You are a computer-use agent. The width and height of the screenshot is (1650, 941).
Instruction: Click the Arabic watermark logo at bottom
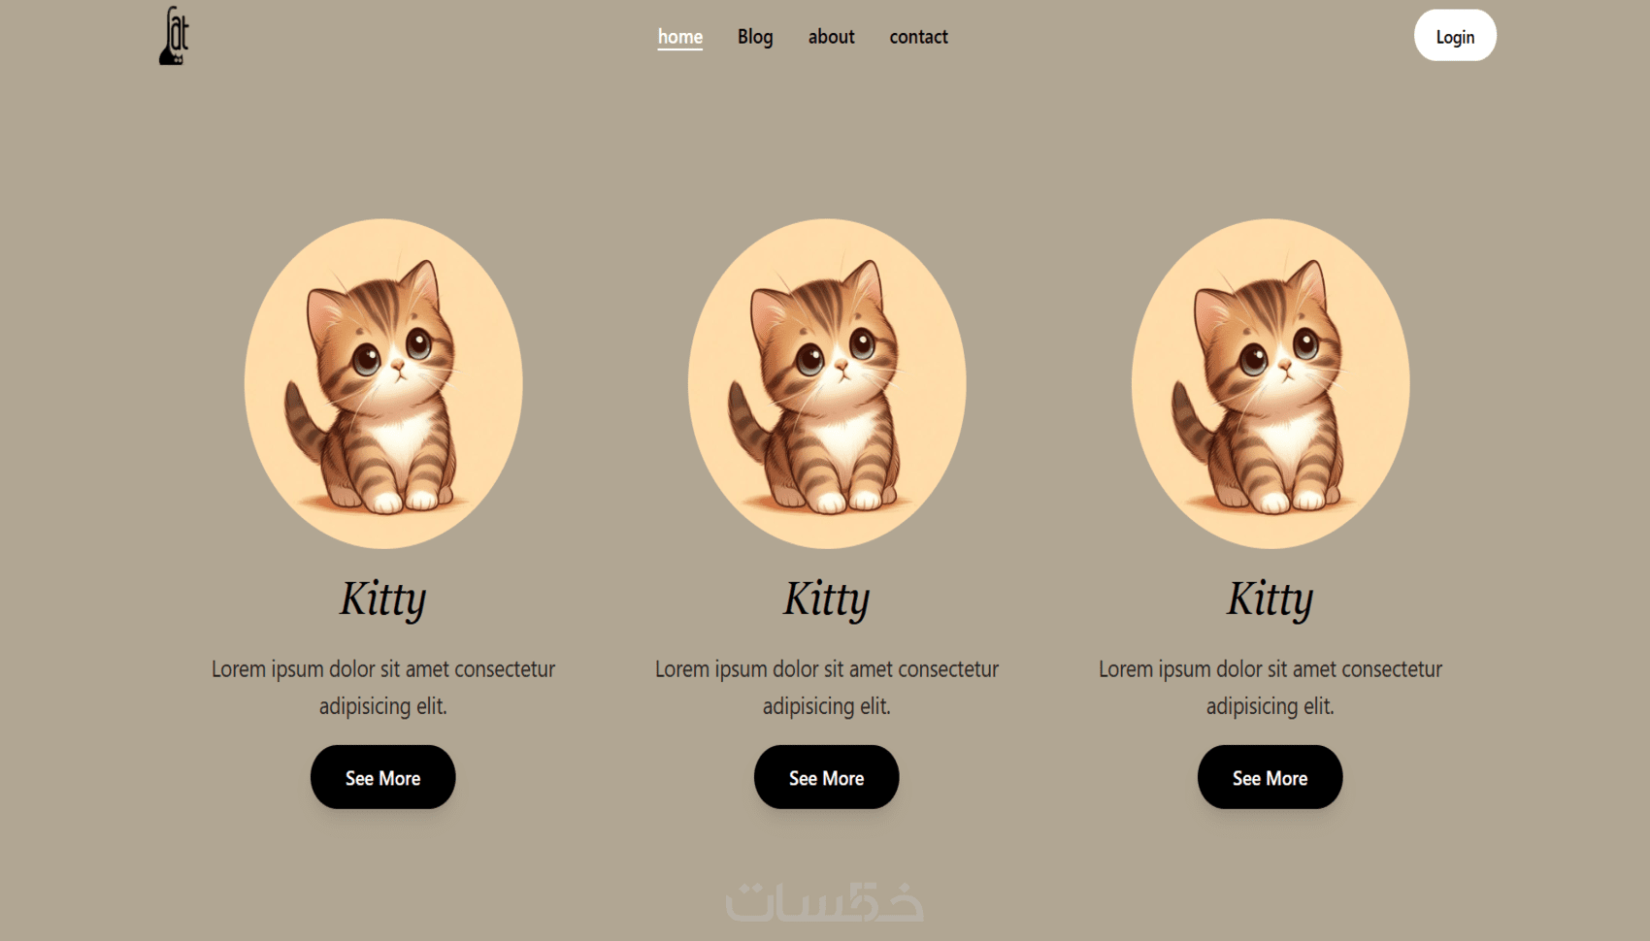coord(825,901)
